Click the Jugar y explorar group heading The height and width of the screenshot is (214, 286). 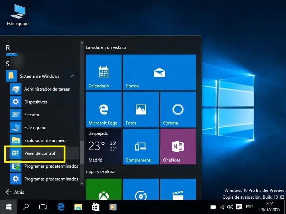(101, 172)
